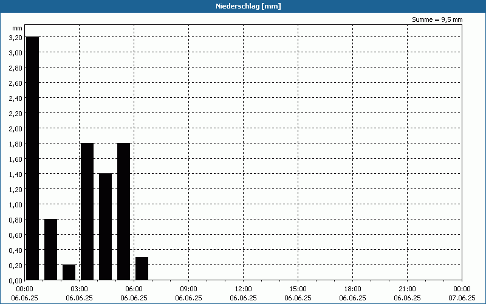Click the y-axis label "0,80"
The height and width of the screenshot is (304, 486).
[x=16, y=220]
